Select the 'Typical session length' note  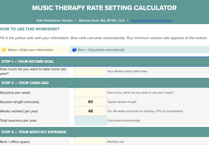[x=122, y=102]
